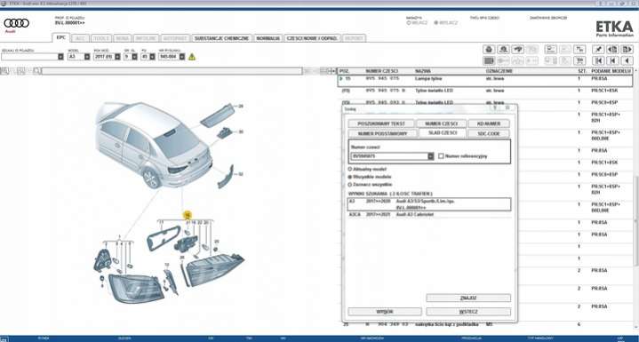Image resolution: width=639 pixels, height=342 pixels.
Task: Open the model year 2017 dropdown
Action: [117, 57]
